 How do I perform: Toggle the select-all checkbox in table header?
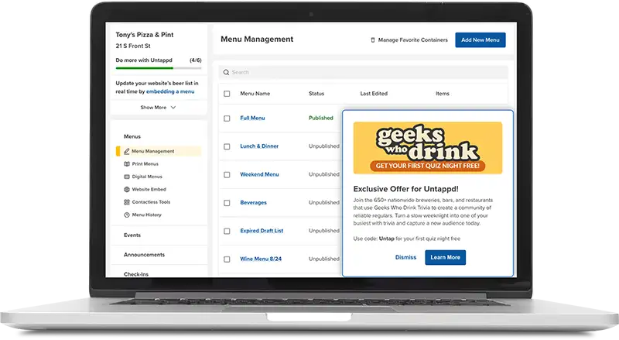[227, 94]
